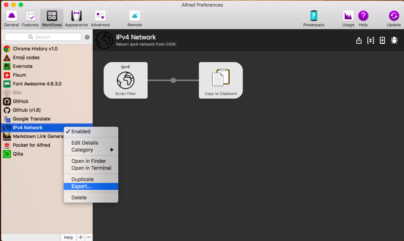Switch to the Workflows tab

click(52, 19)
